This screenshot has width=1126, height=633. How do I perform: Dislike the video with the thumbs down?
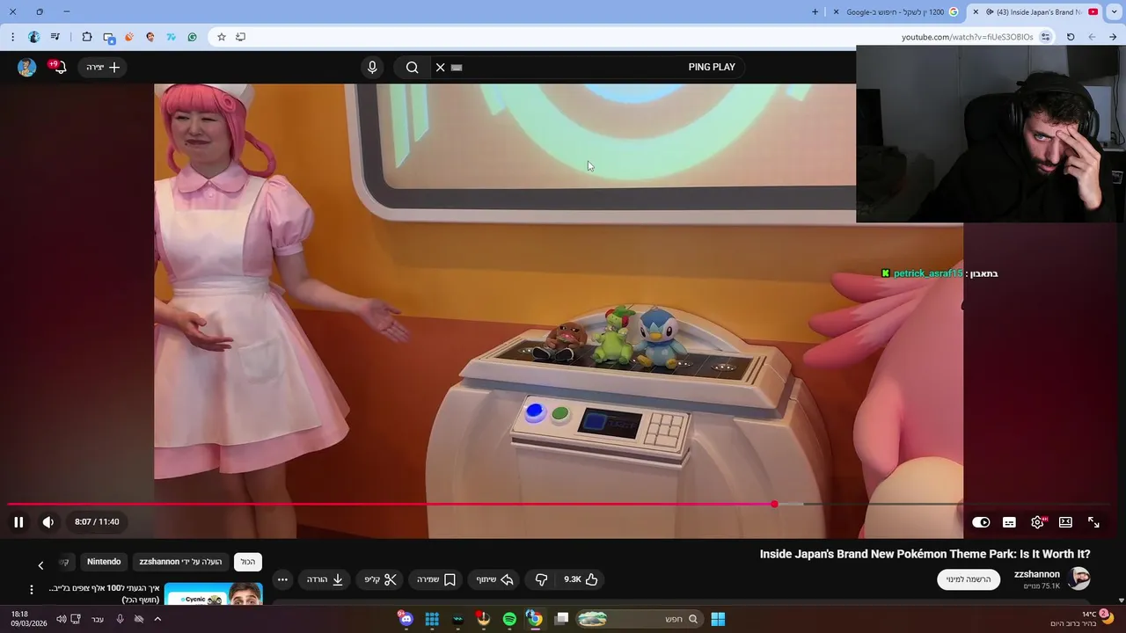[x=541, y=579]
